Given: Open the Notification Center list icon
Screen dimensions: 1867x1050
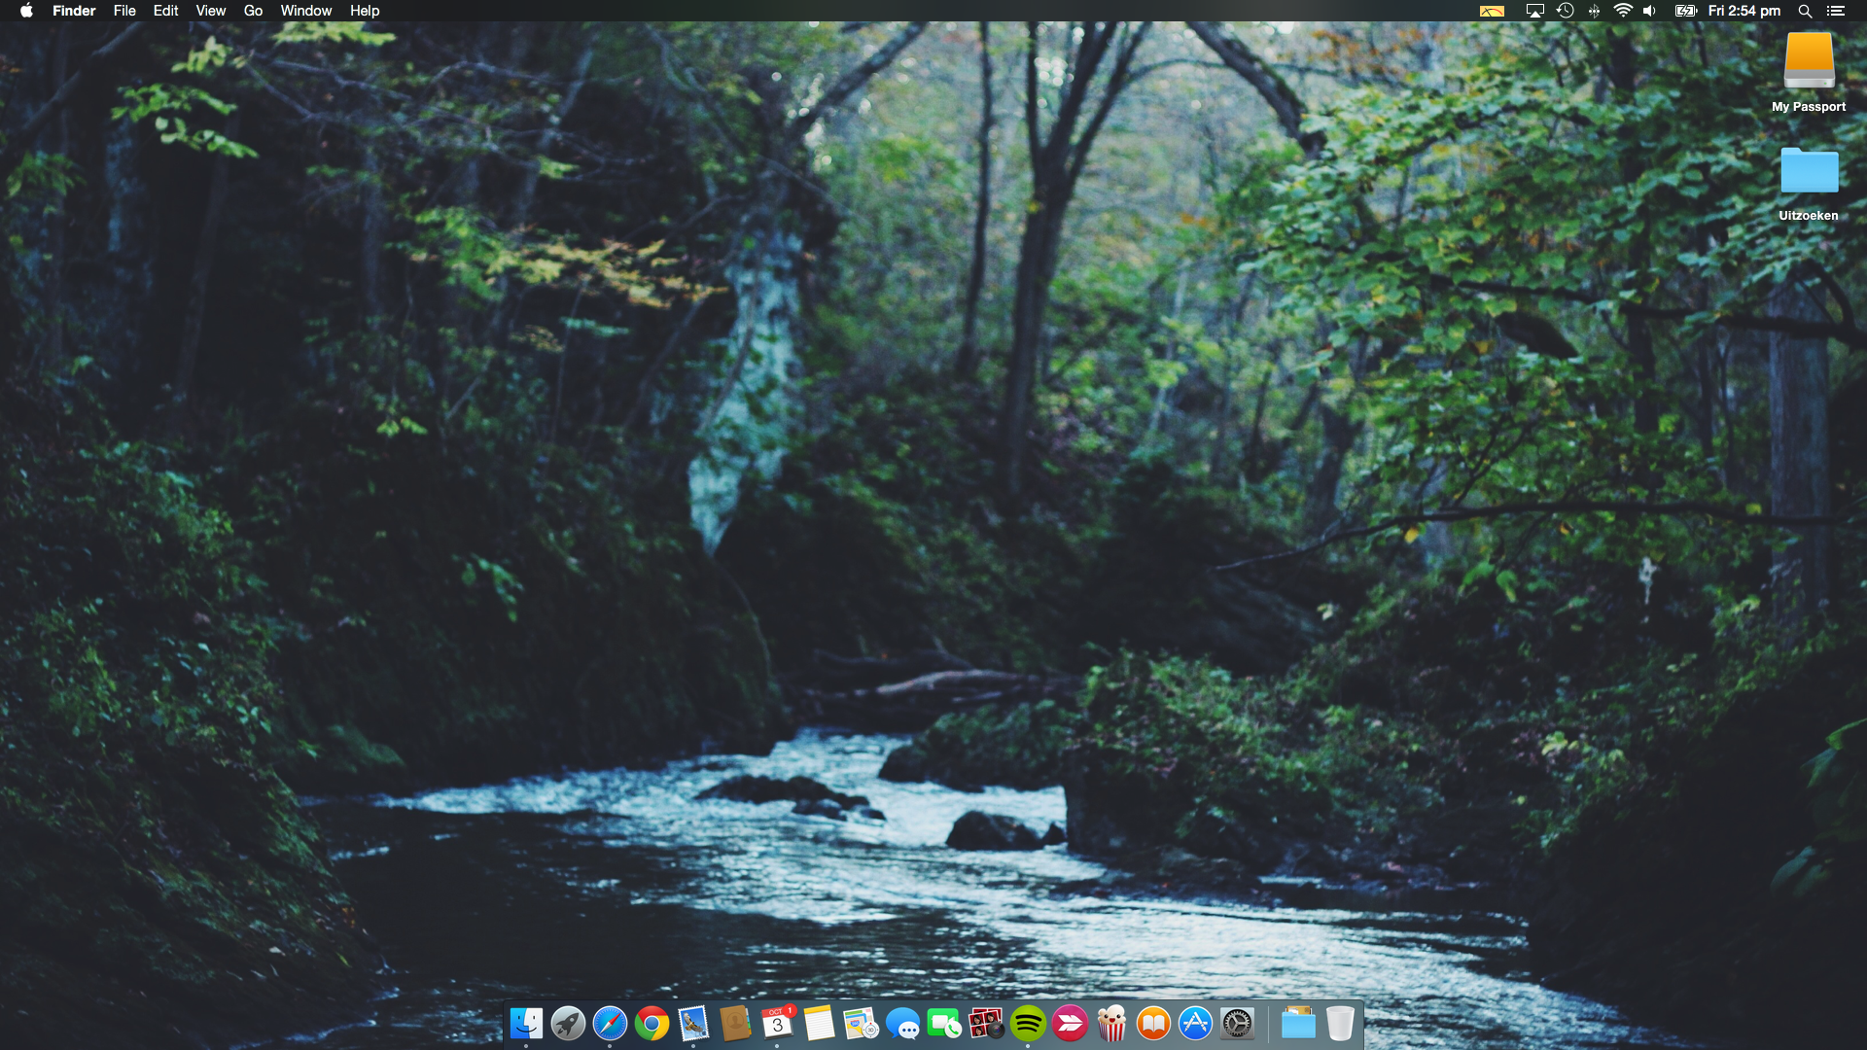Looking at the screenshot, I should point(1835,11).
